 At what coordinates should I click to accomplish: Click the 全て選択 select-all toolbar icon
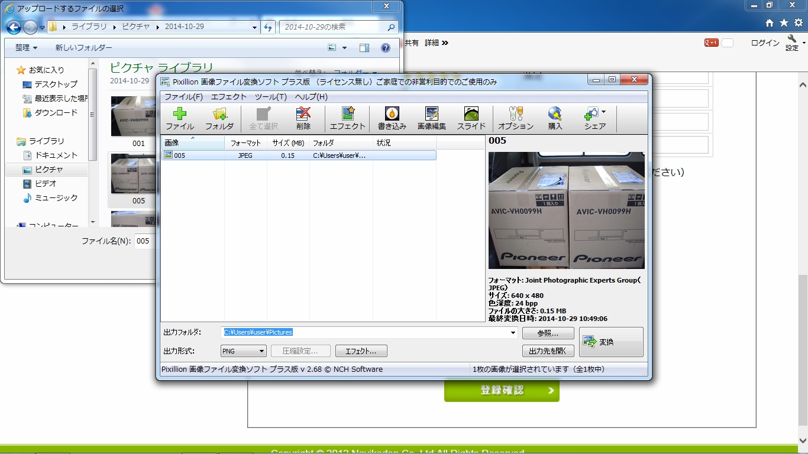tap(264, 119)
